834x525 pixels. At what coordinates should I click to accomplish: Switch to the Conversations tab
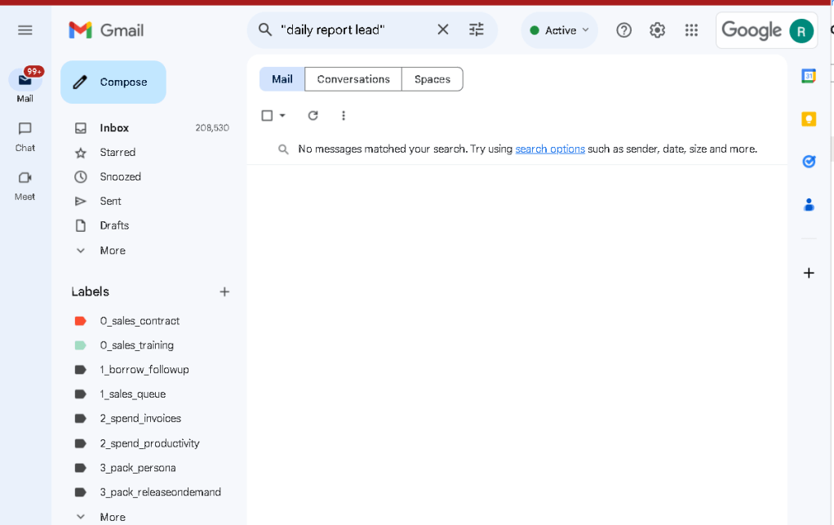353,79
